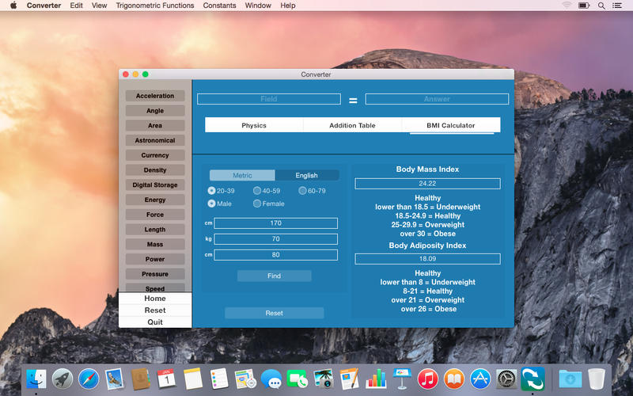Switch to the BMI Calculator tab
633x396 pixels.
coord(451,125)
